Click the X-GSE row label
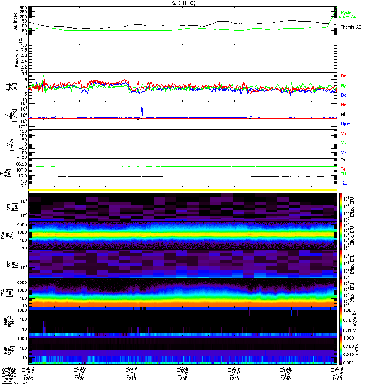Viewport: 365px width, 389px height. click(9, 368)
